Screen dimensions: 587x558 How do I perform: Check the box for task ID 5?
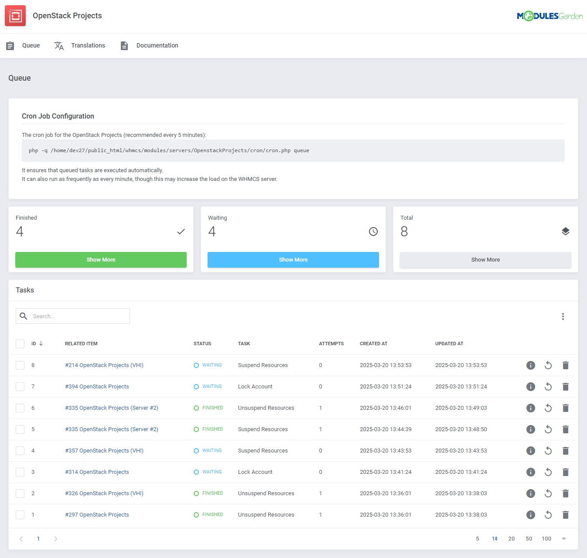[20, 429]
